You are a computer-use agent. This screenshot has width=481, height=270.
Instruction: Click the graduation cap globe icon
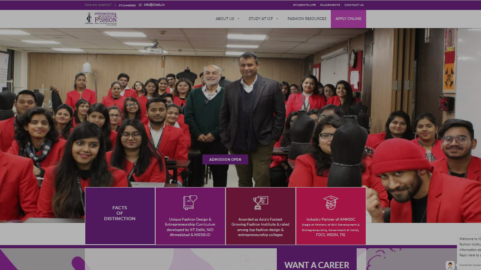331,202
